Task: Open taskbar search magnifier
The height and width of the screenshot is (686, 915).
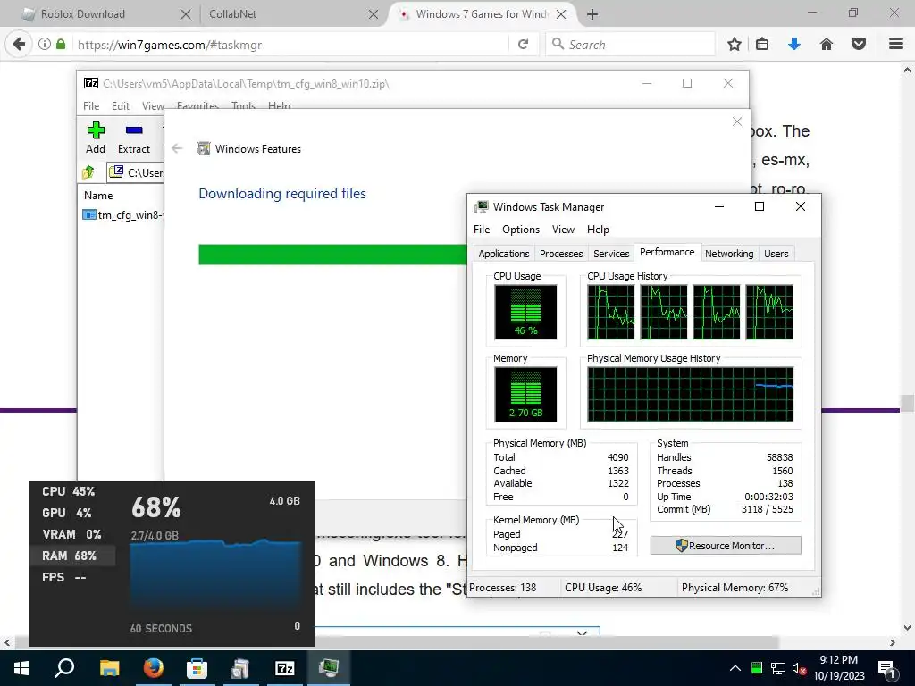Action: [64, 668]
